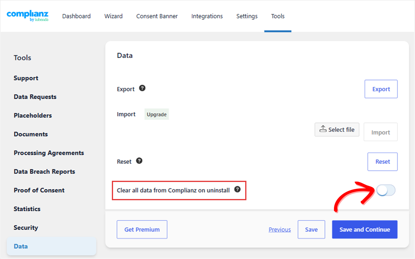Open Data Breach Reports
Image resolution: width=415 pixels, height=259 pixels.
tap(45, 171)
